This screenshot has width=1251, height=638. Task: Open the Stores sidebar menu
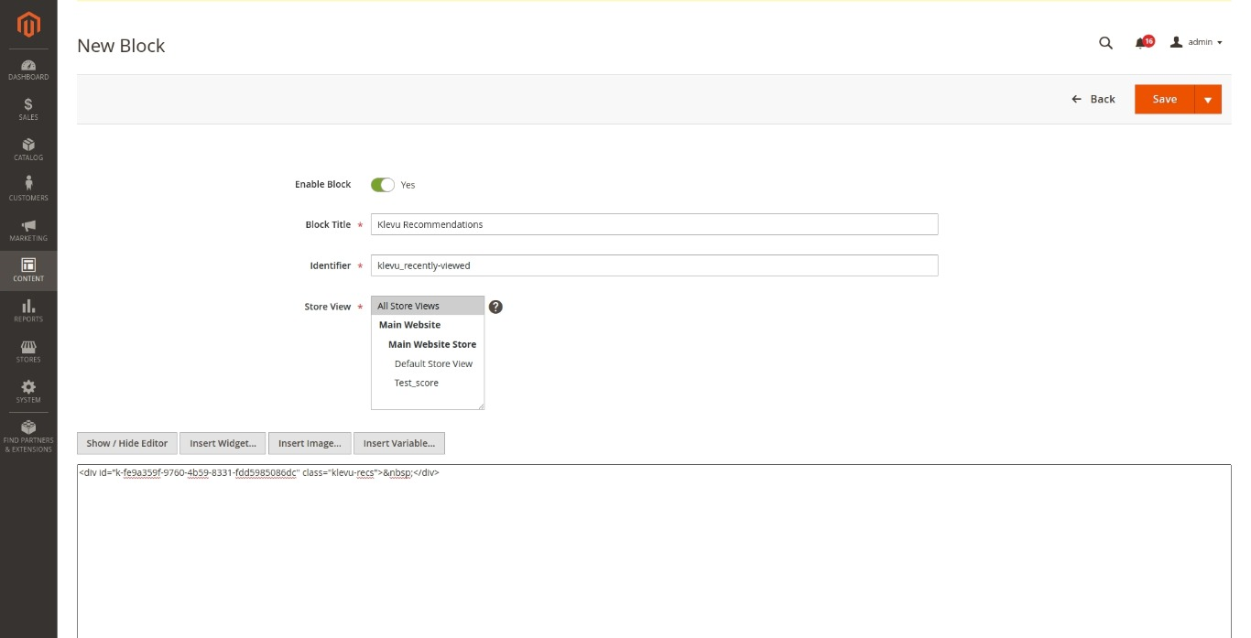coord(28,351)
